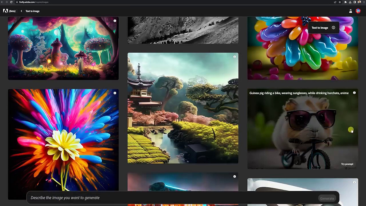Click the Adobe logo in the header
The image size is (366, 206).
coord(5,11)
